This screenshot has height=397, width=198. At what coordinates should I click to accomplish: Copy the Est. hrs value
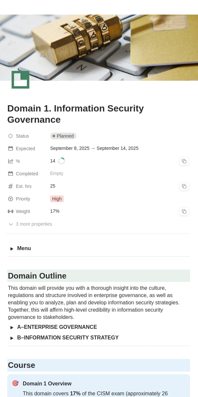[184, 186]
